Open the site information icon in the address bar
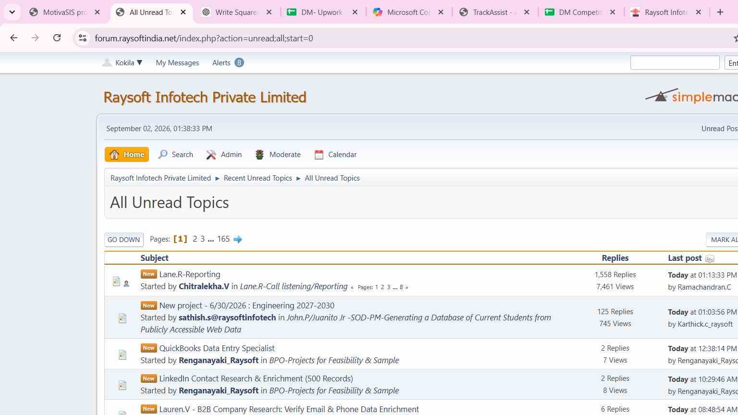This screenshot has width=738, height=415. click(x=82, y=38)
